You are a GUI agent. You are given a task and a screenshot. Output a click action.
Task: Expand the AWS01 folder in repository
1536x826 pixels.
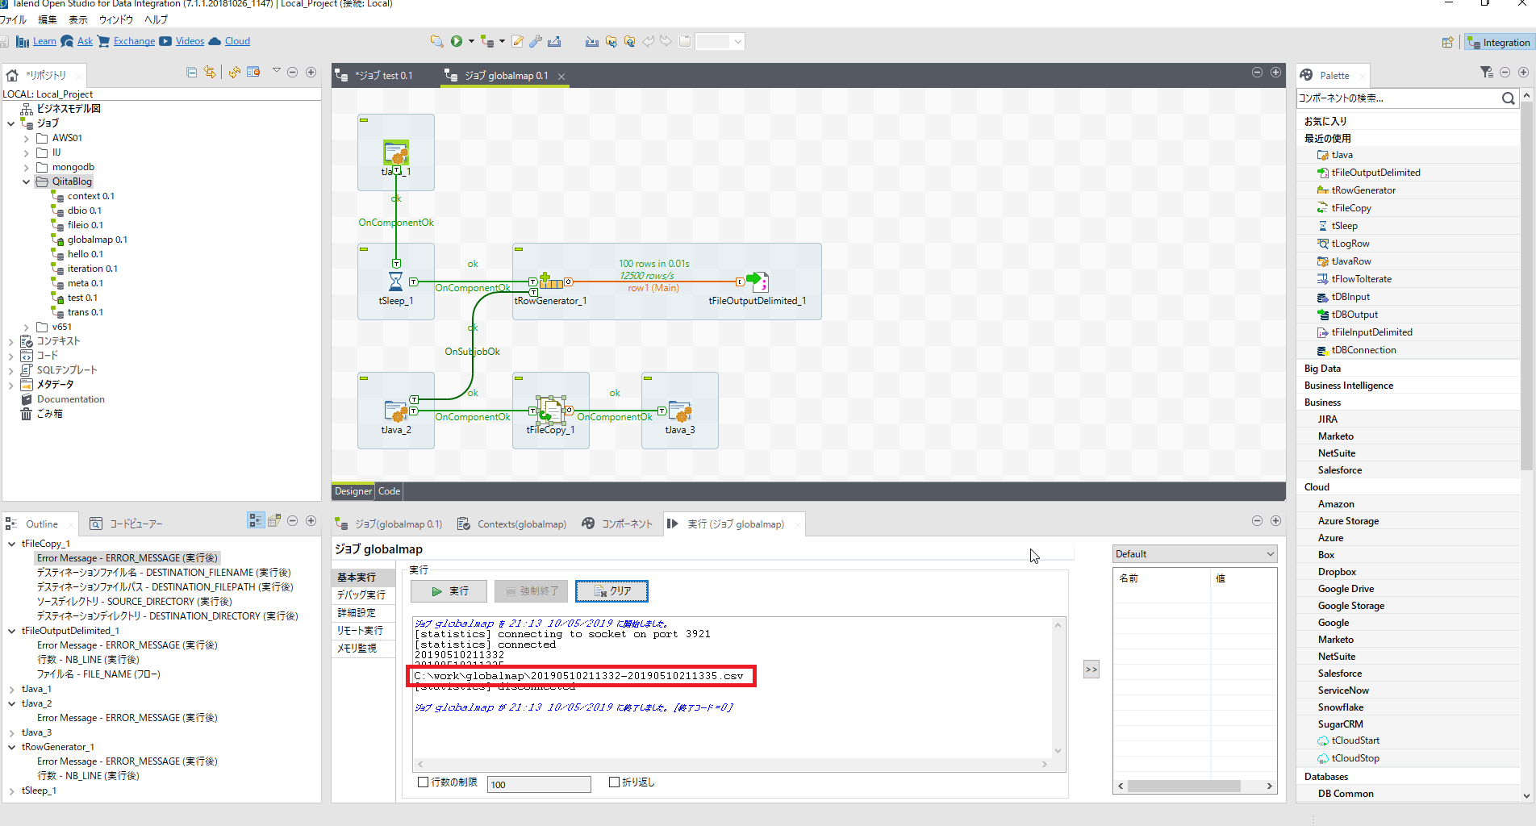click(27, 137)
